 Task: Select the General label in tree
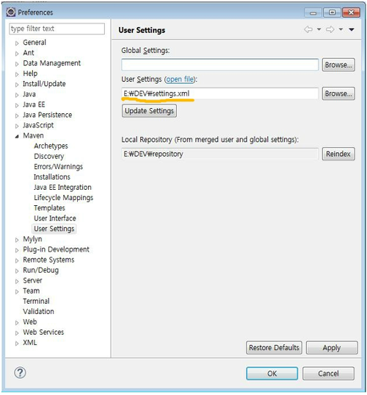34,43
